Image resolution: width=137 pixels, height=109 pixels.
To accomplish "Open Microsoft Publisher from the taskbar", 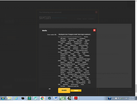I will [x=36, y=98].
